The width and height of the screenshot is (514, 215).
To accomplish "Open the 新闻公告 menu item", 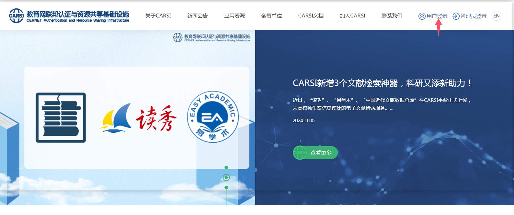I will click(x=197, y=16).
